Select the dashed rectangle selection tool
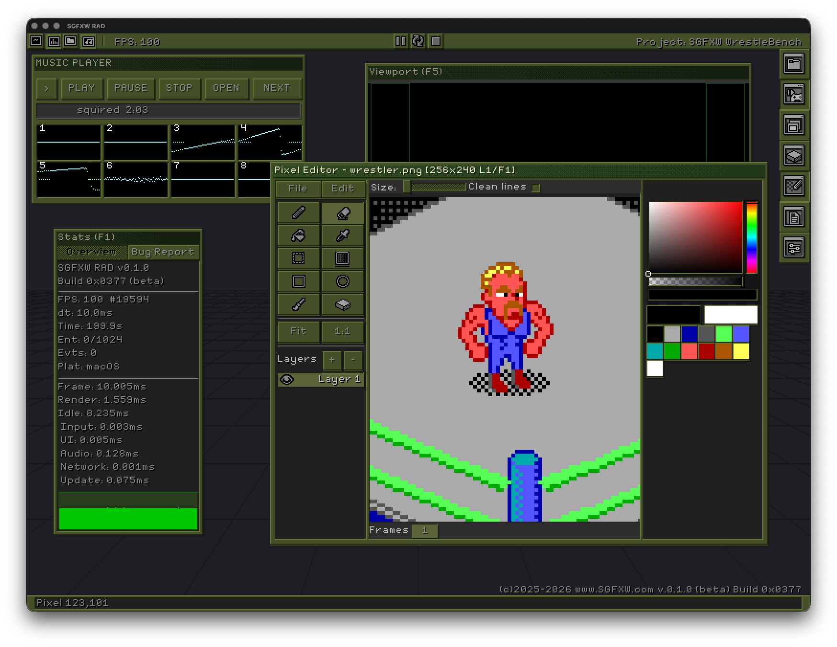 click(298, 258)
